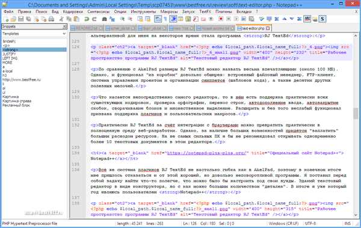Viewport: 361px width, 228px height.
Task: Toggle Word wrap toolbar button
Action: [158, 19]
